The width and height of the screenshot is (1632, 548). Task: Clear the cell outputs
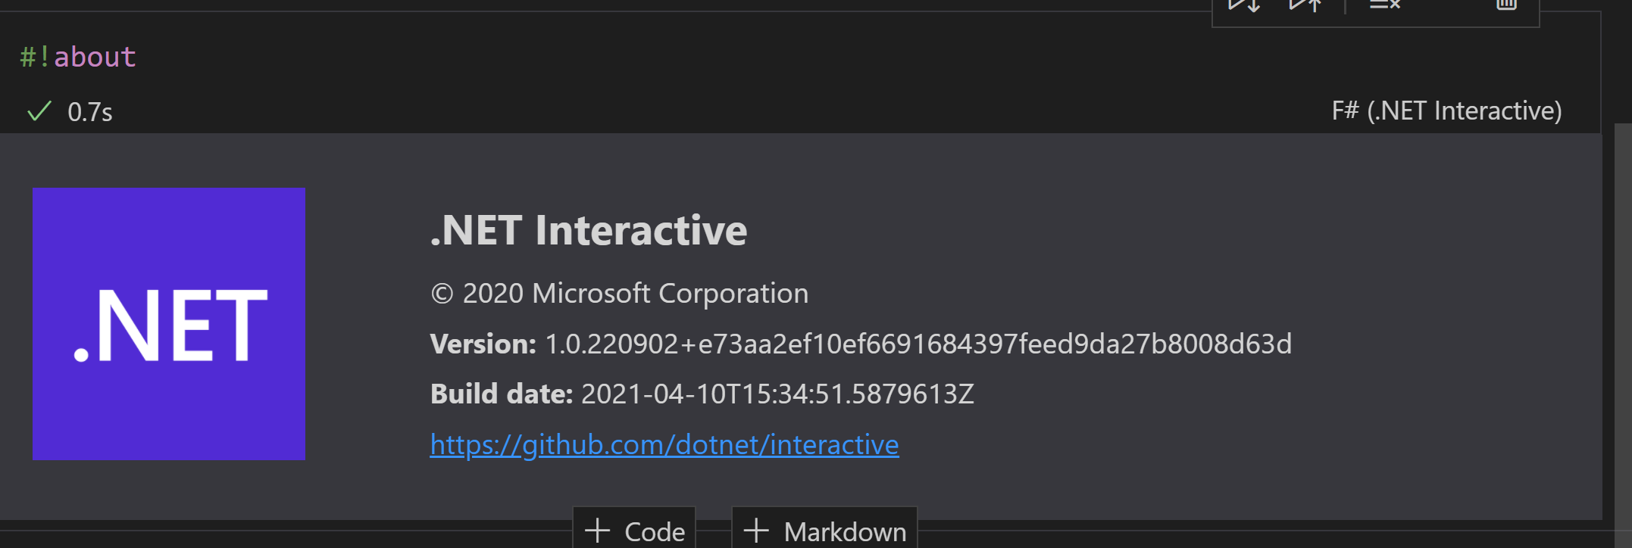[x=1385, y=5]
